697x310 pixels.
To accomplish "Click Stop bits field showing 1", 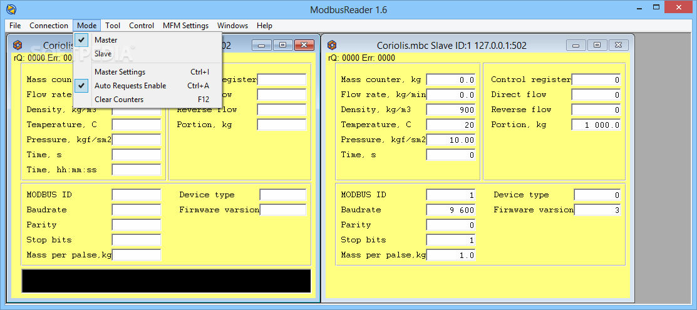I will click(x=451, y=240).
